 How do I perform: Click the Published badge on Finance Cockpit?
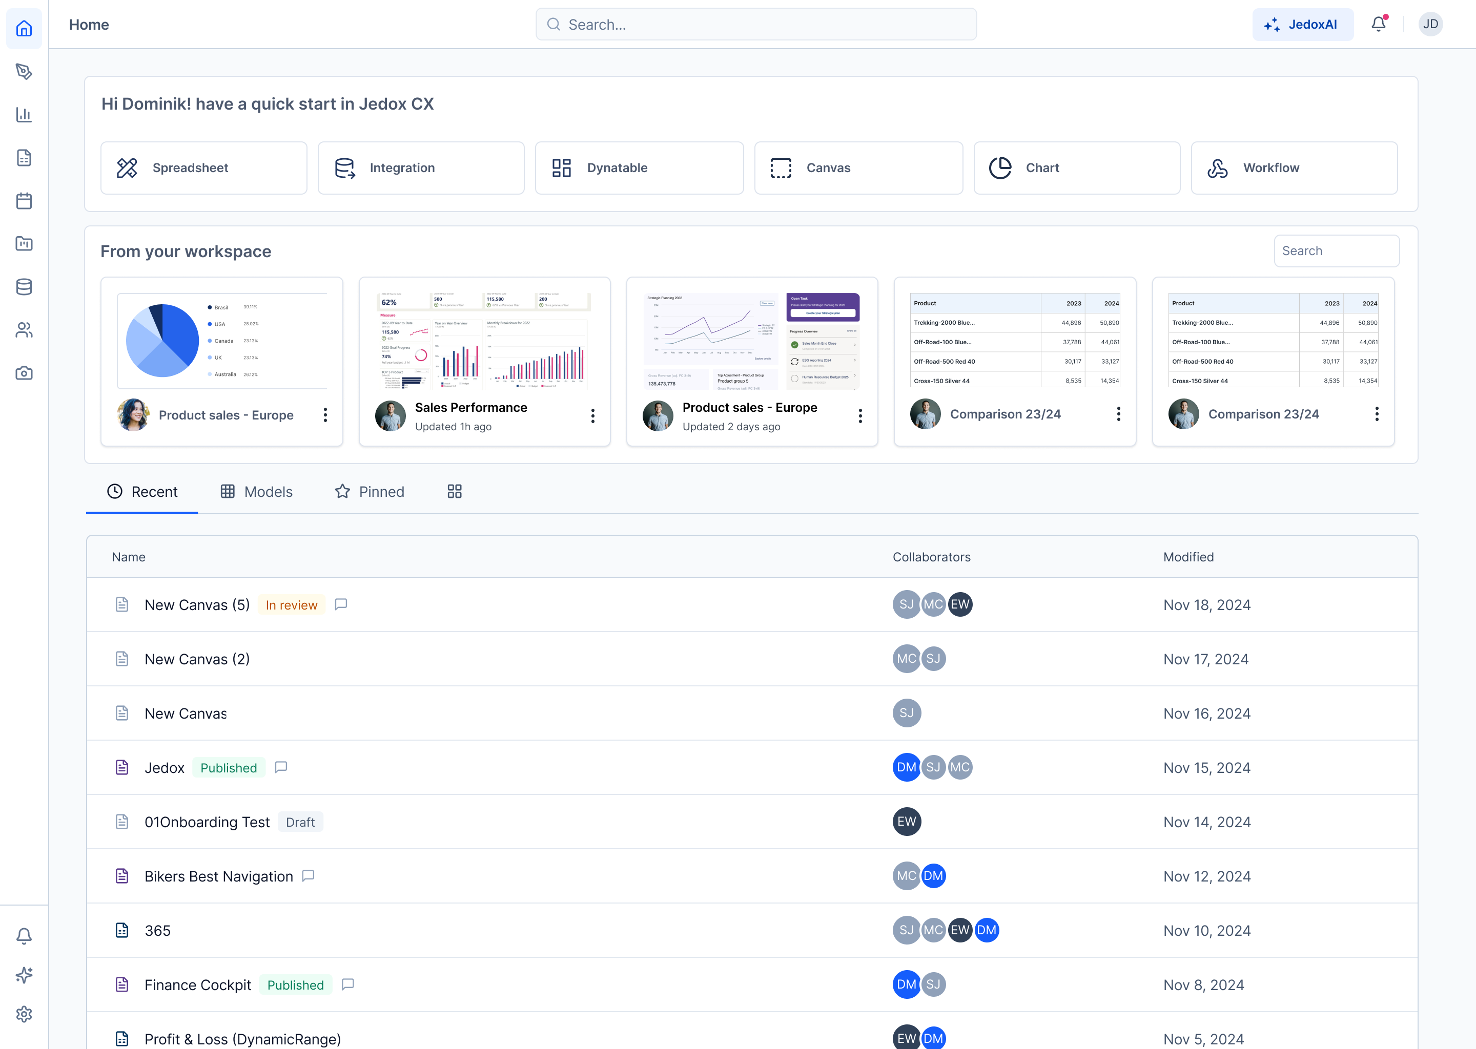click(x=295, y=984)
